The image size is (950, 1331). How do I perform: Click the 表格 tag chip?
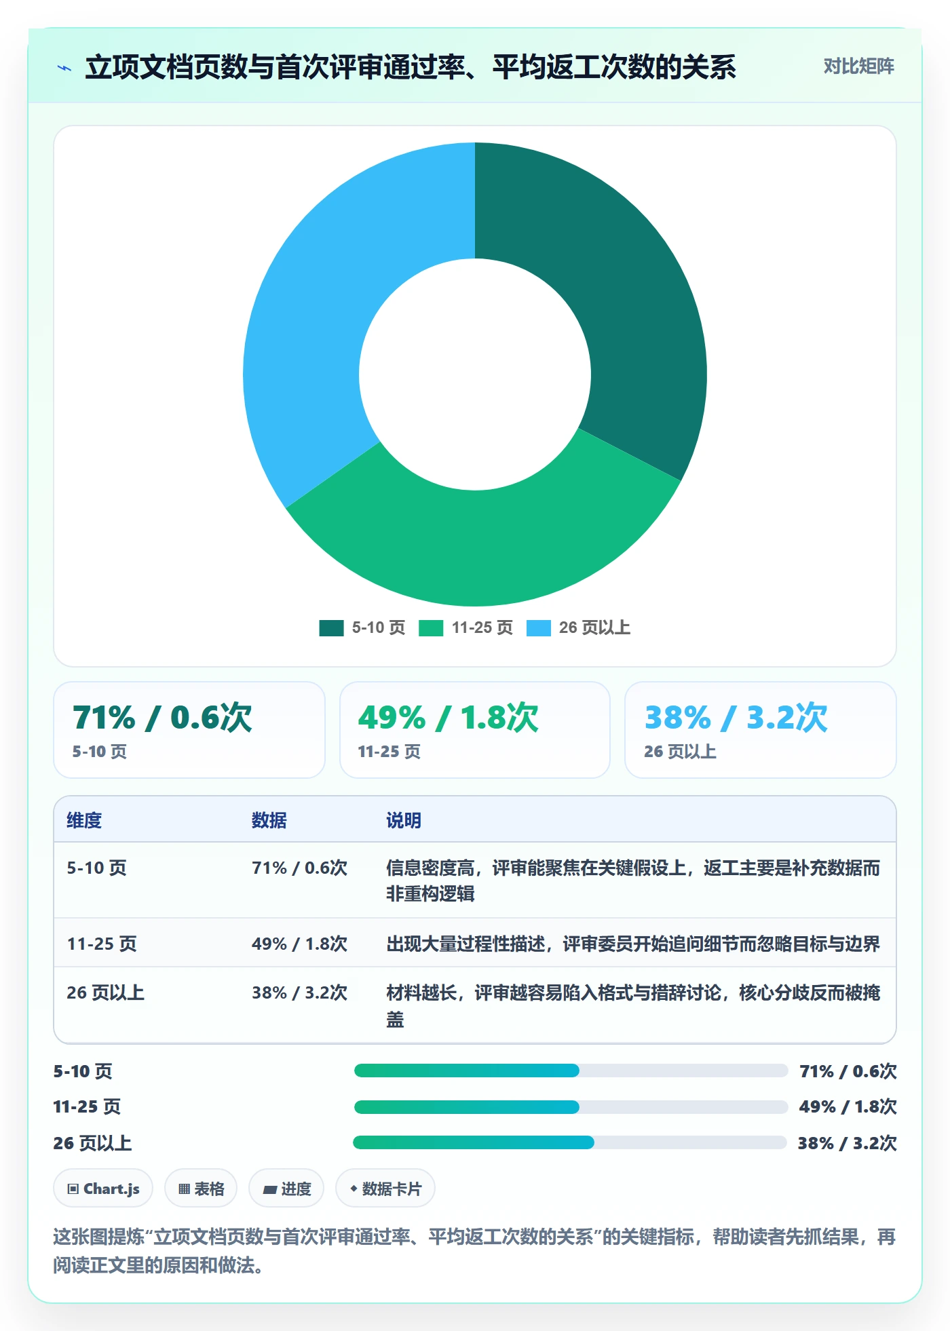point(201,1189)
